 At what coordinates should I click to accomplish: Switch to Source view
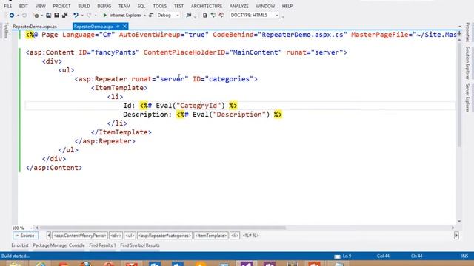(25, 236)
